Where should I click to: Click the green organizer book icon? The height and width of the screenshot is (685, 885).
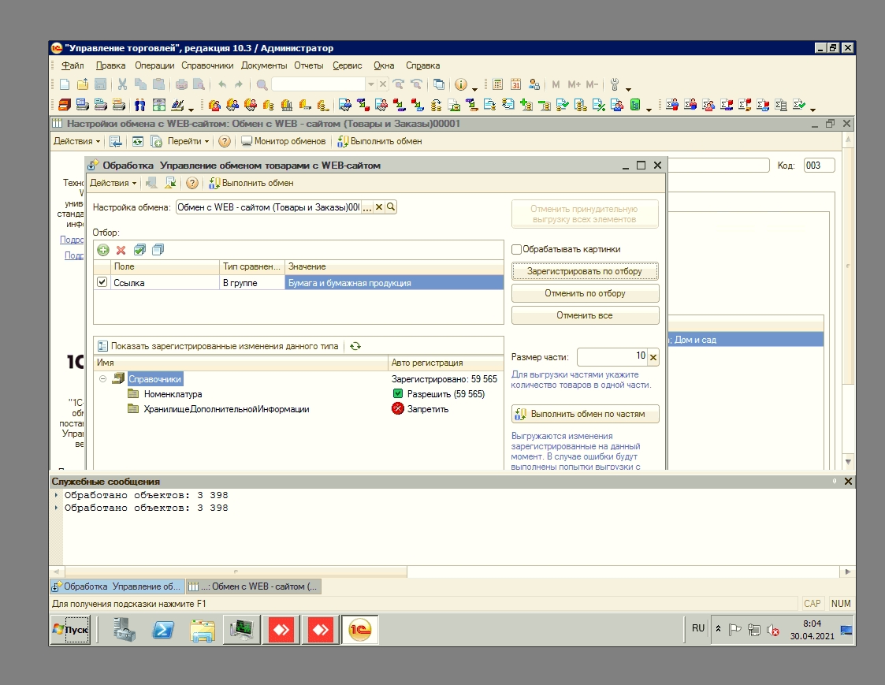pyautogui.click(x=635, y=105)
